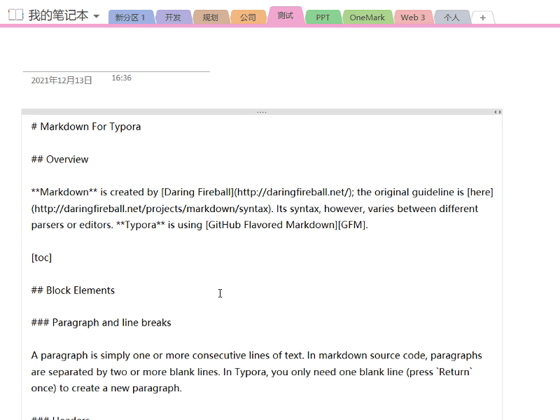The image size is (560, 420).
Task: Click the left scroll arrow on the content frame
Action: 494,111
